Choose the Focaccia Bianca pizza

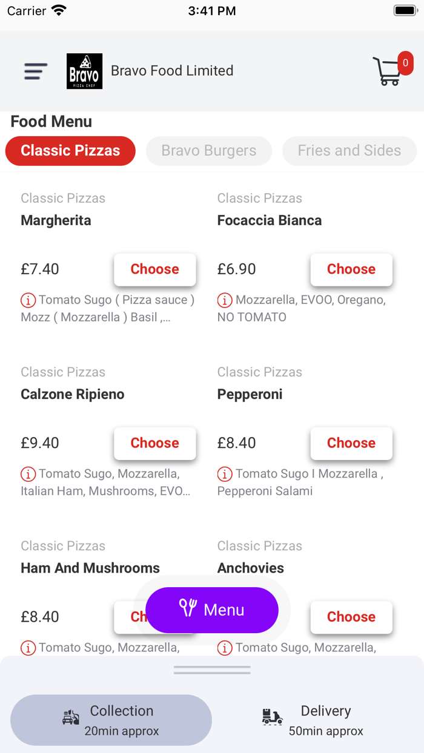point(351,269)
